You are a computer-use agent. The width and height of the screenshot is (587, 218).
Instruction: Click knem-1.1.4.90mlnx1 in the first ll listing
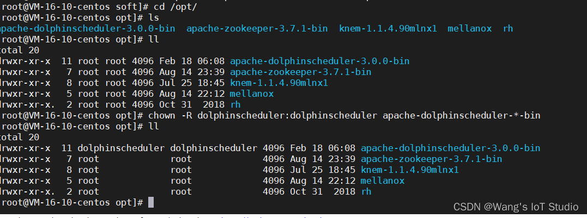click(x=279, y=83)
